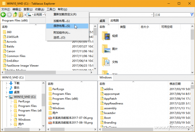Click the gray Forward navigation arrow
195x132 pixels.
pyautogui.click(x=9, y=15)
